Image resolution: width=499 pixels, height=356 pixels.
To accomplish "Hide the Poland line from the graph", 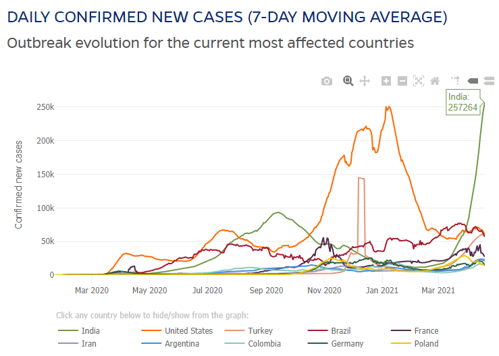I will (x=426, y=344).
